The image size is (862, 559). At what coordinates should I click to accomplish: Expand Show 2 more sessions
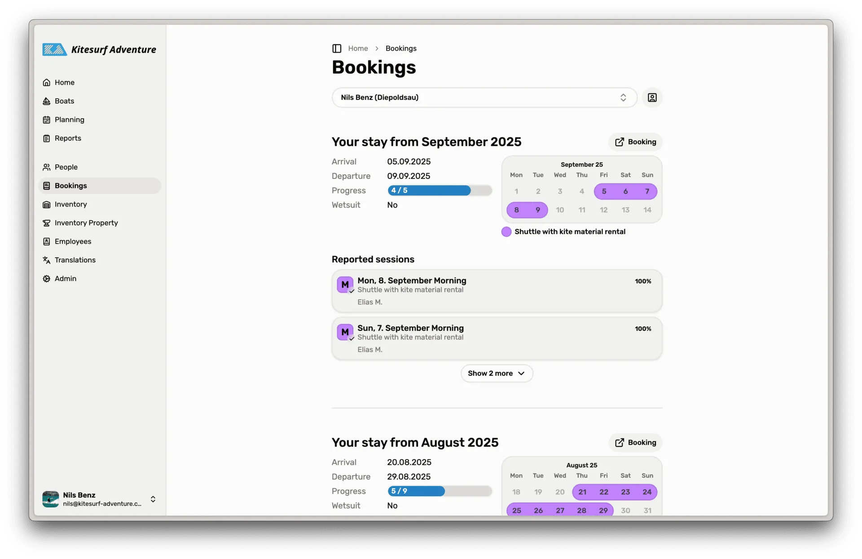[x=497, y=373]
